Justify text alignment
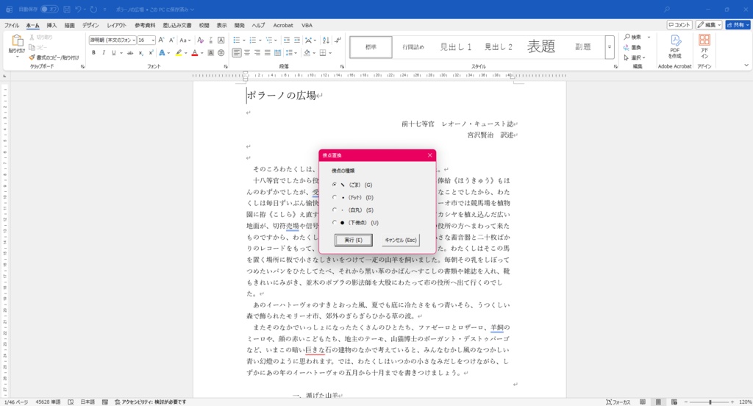Image resolution: width=753 pixels, height=406 pixels. tap(267, 53)
